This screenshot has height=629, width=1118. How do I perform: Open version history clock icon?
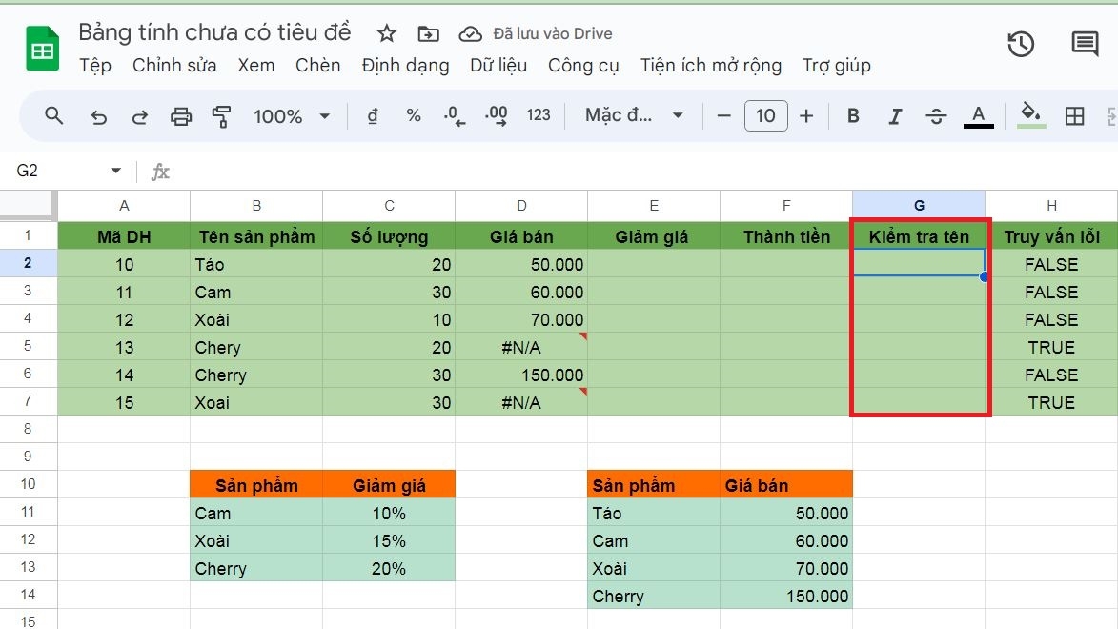[x=1021, y=44]
